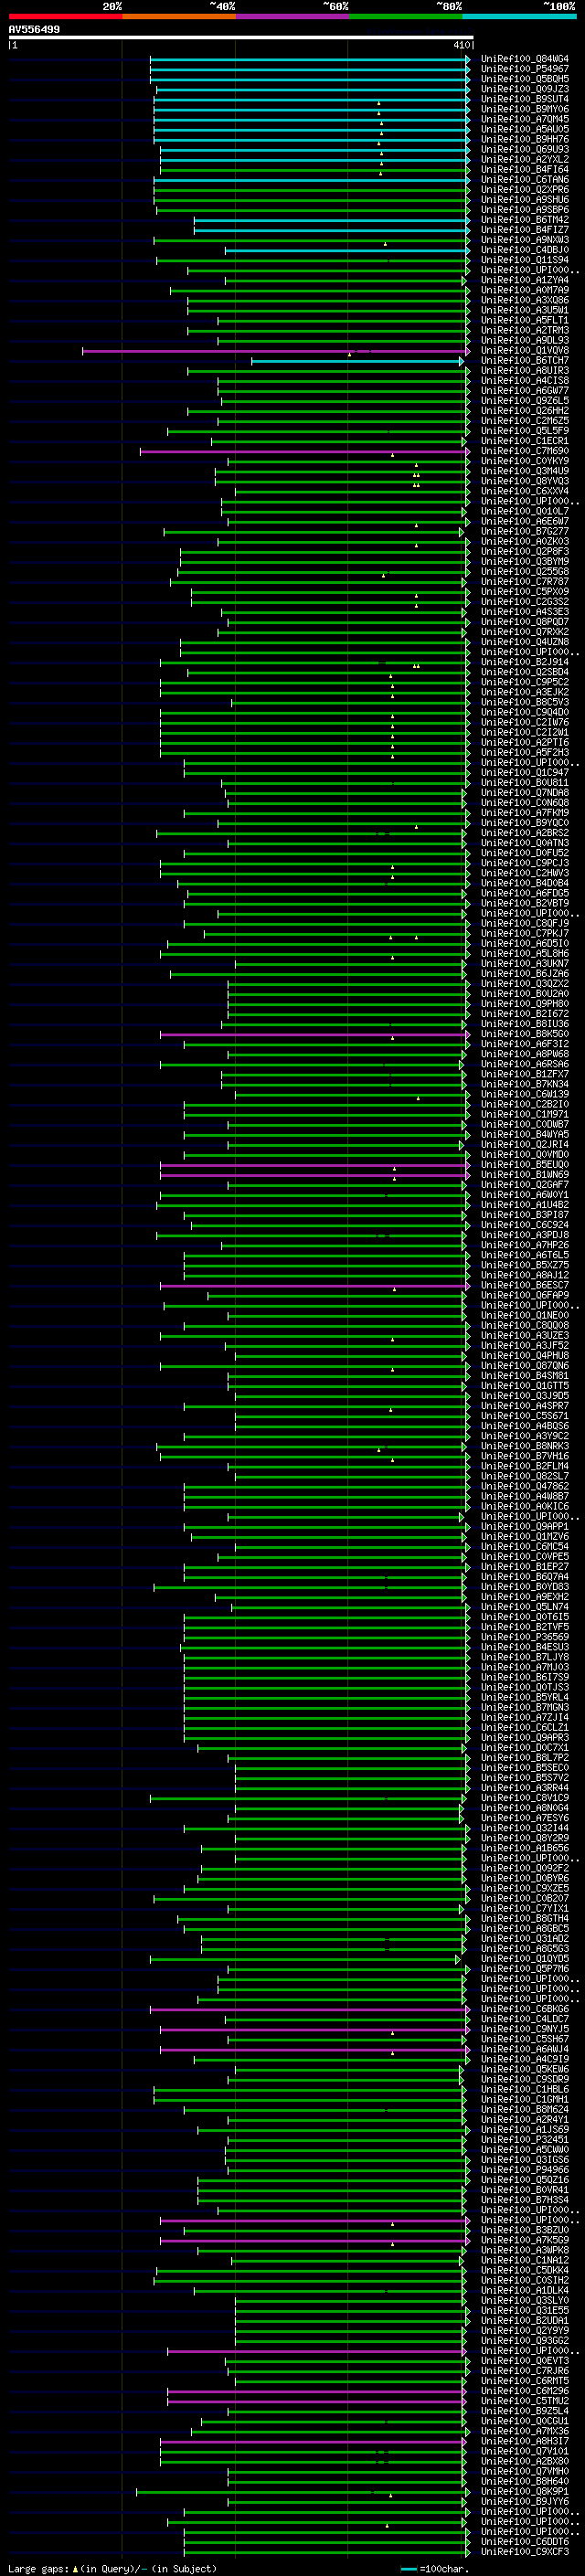Image resolution: width=585 pixels, height=2576 pixels.
Task: Click the purple bar of UniRef100_Q1VQV8
Action: [x=275, y=351]
